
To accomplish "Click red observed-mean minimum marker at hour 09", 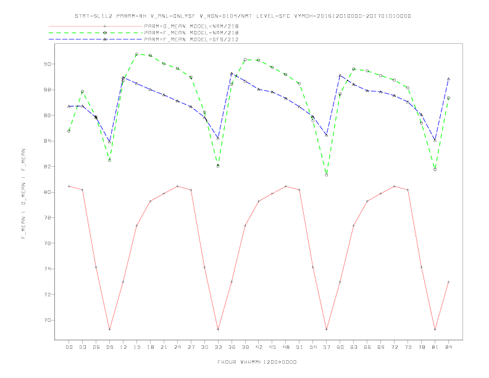I will 109,329.
